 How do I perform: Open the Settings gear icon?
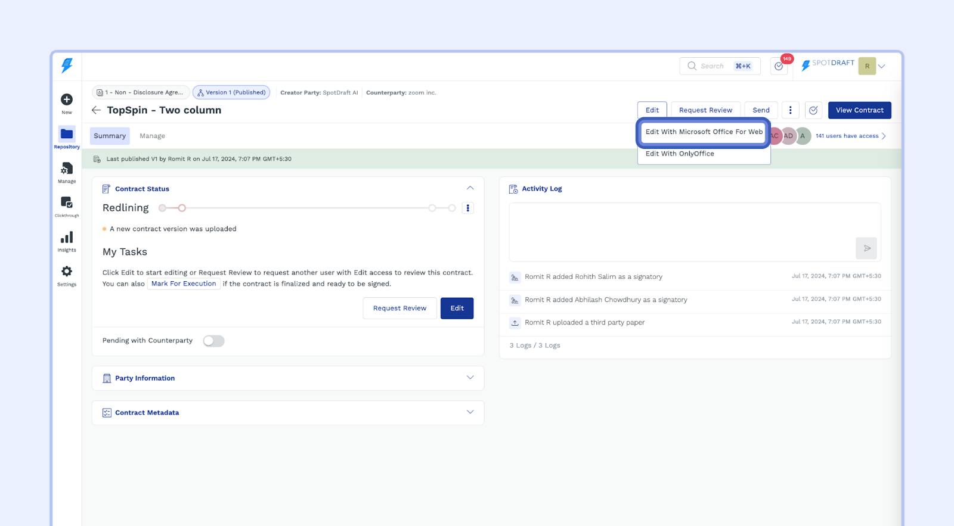[x=67, y=272]
